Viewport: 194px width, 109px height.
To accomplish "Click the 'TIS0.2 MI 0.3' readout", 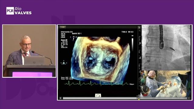I will (127, 32).
